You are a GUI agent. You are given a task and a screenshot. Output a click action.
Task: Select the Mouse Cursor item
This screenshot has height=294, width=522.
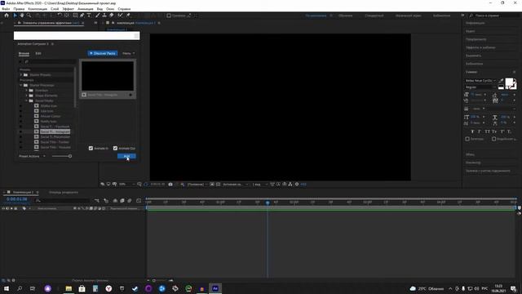(x=51, y=116)
